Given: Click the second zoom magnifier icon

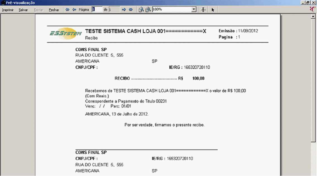Looking at the screenshot, I should pos(148,10).
